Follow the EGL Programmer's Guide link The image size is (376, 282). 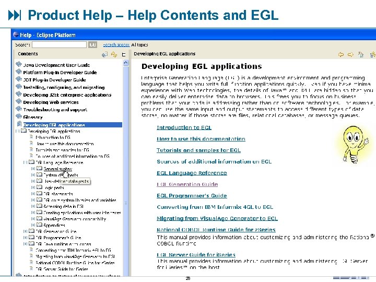192,196
